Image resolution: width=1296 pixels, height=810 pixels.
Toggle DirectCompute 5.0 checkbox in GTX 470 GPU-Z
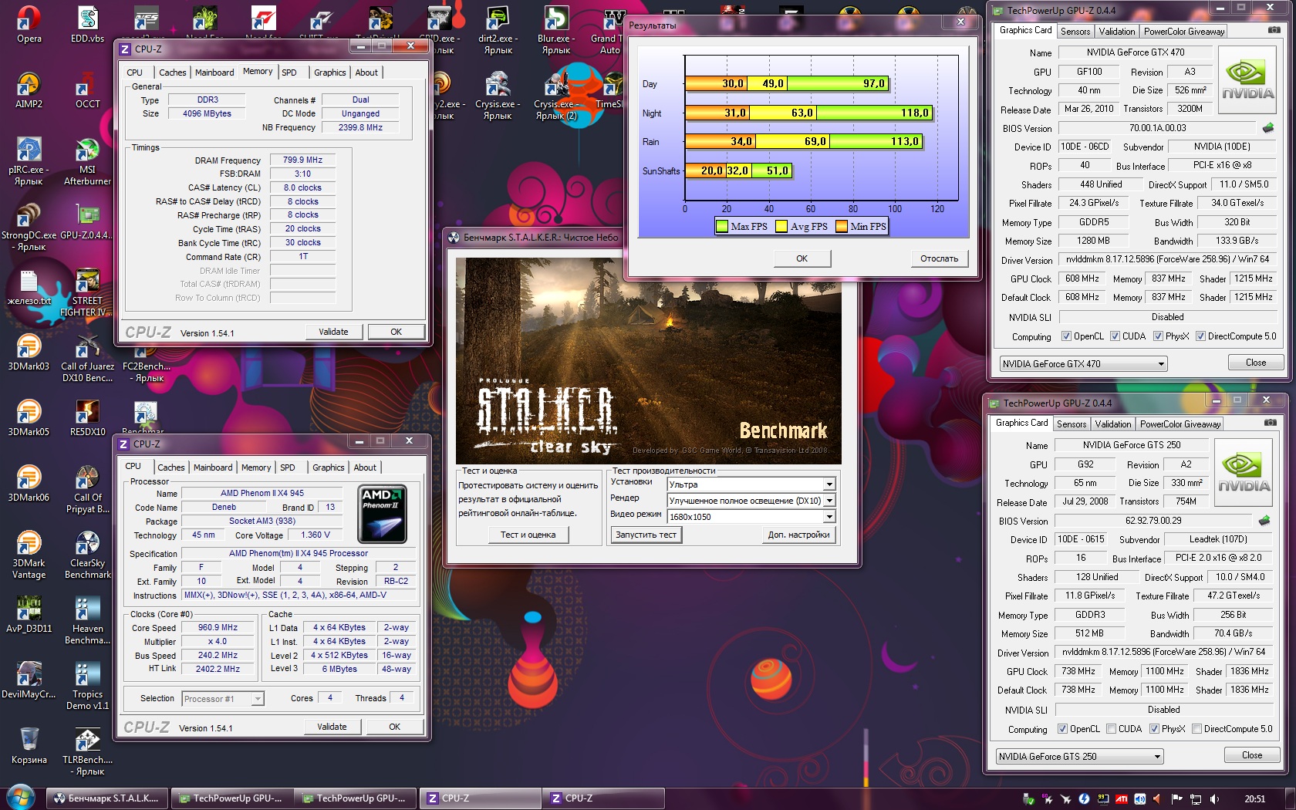click(1200, 336)
